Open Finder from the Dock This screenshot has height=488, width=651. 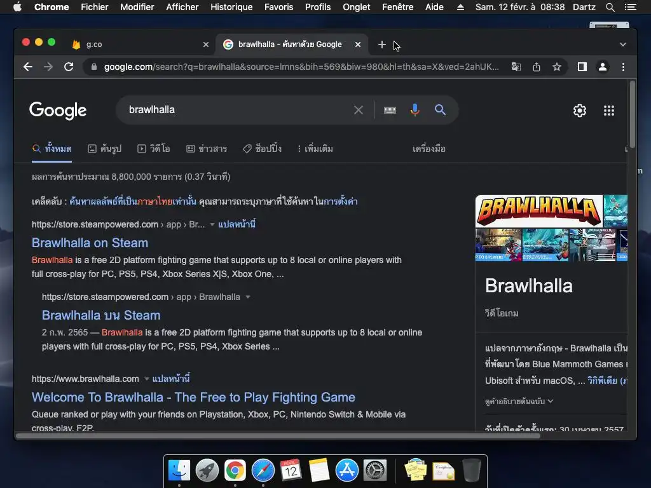click(179, 470)
